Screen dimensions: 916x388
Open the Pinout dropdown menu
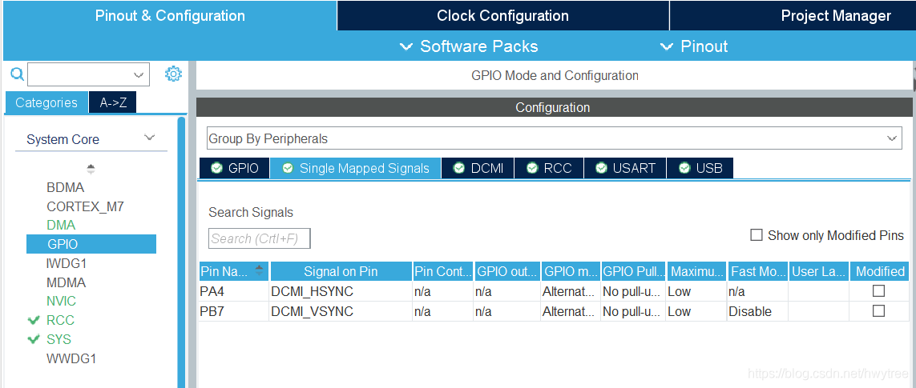click(x=694, y=46)
